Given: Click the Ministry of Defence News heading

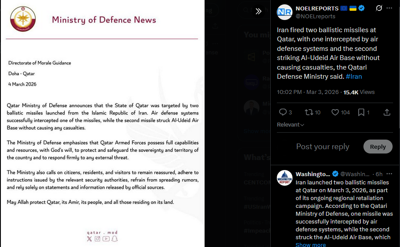Looking at the screenshot, I should [x=104, y=20].
